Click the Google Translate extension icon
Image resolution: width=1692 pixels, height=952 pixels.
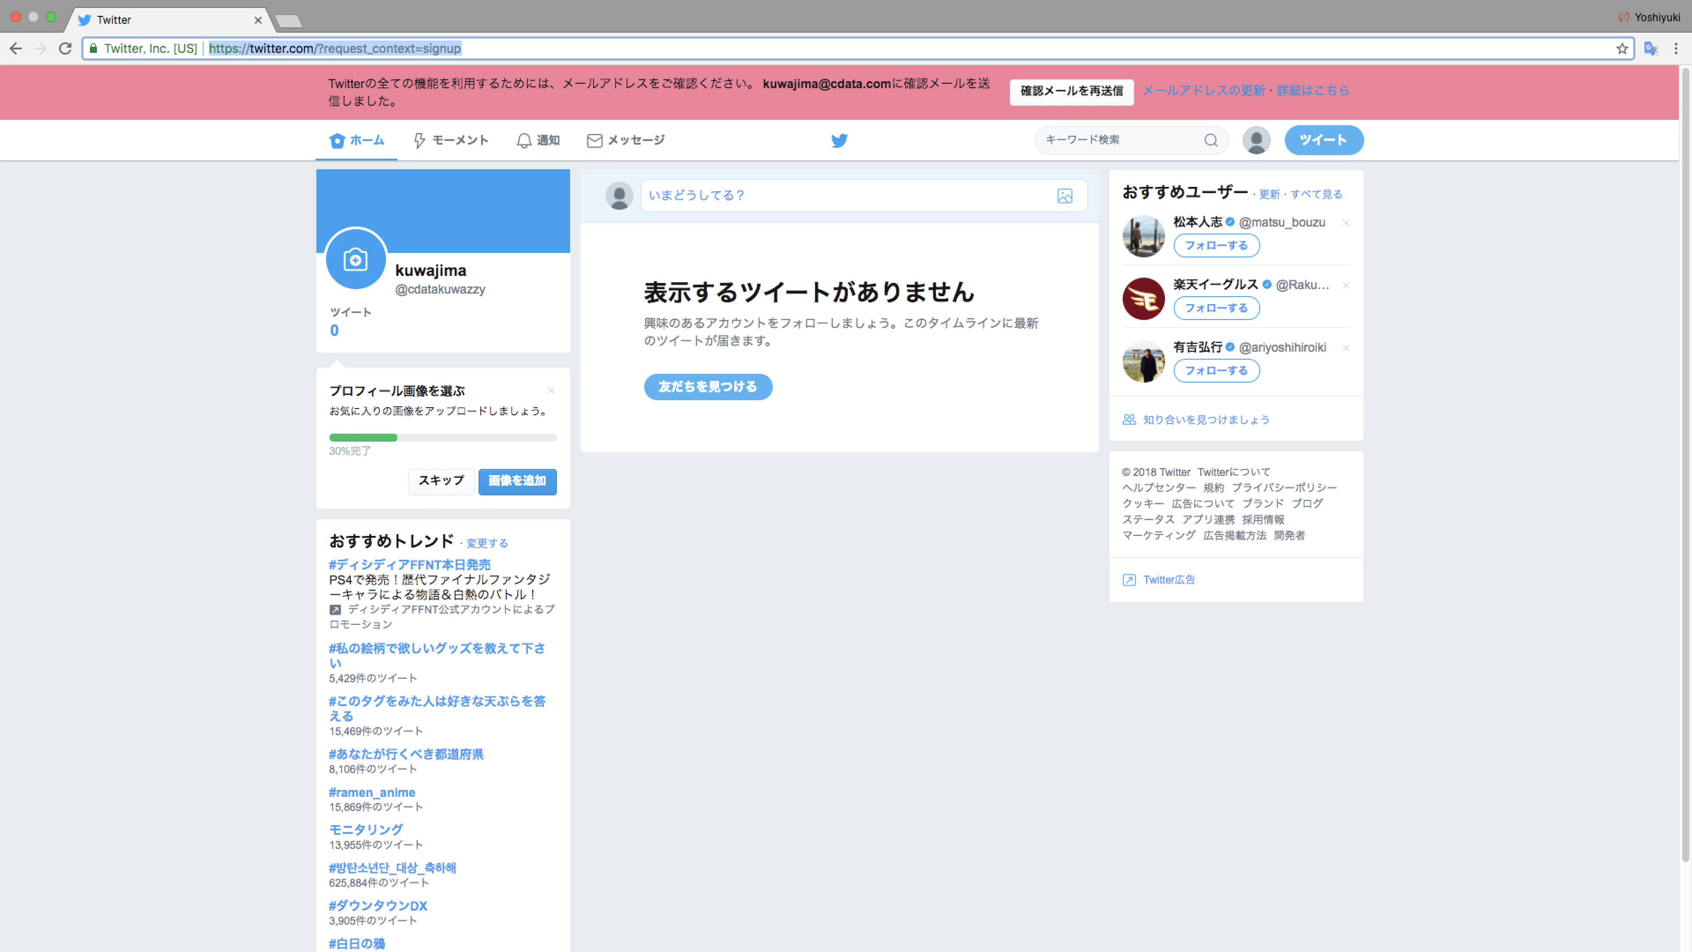click(x=1650, y=48)
